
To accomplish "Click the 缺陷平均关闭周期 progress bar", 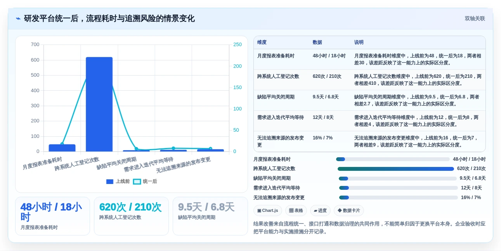I will click(x=398, y=179).
